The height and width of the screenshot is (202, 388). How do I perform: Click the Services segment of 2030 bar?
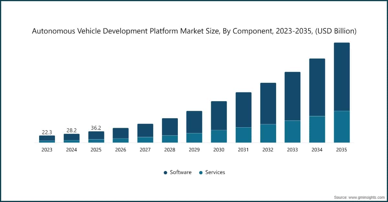(219, 136)
